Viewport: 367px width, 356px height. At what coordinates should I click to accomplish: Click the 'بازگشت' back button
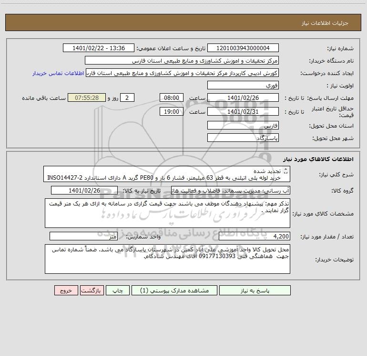(x=92, y=290)
